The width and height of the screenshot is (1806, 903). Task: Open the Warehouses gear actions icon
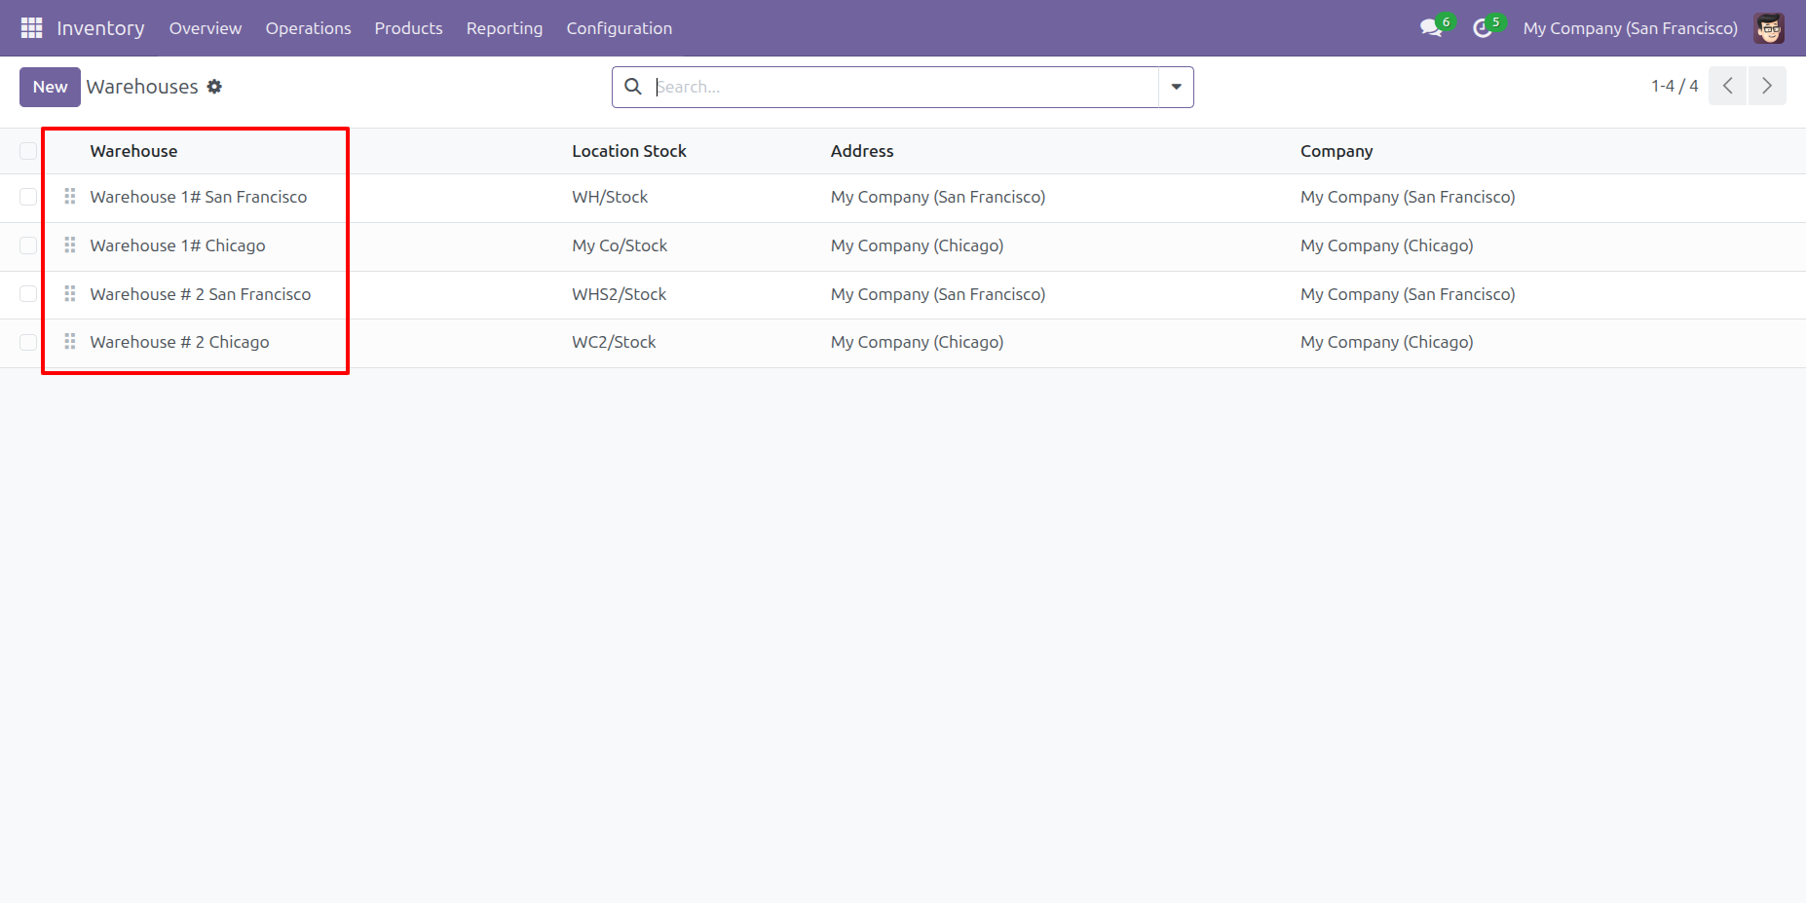[x=214, y=87]
